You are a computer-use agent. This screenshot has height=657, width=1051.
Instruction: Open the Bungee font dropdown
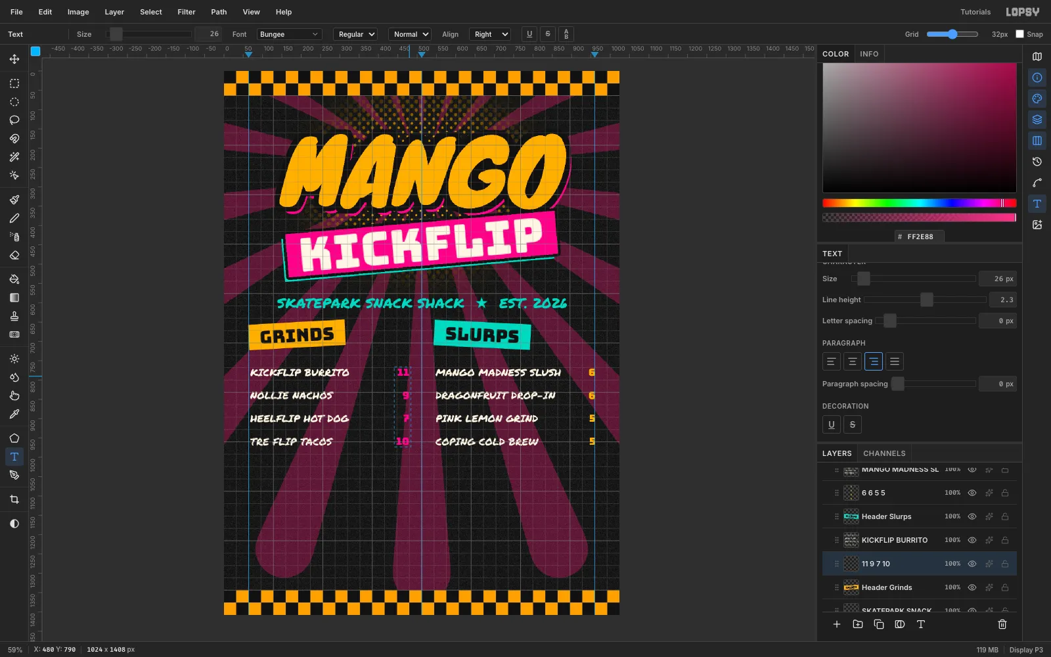pyautogui.click(x=289, y=34)
